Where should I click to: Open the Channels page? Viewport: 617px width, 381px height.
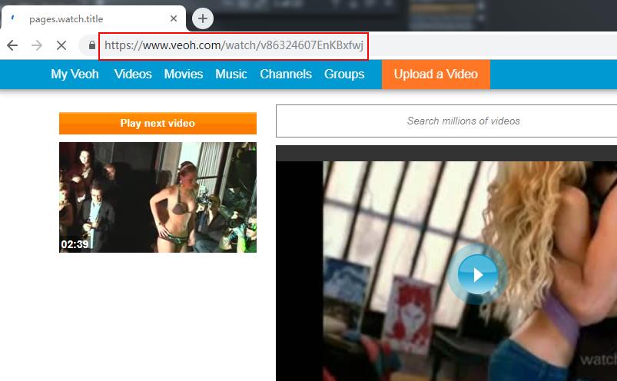click(x=286, y=74)
